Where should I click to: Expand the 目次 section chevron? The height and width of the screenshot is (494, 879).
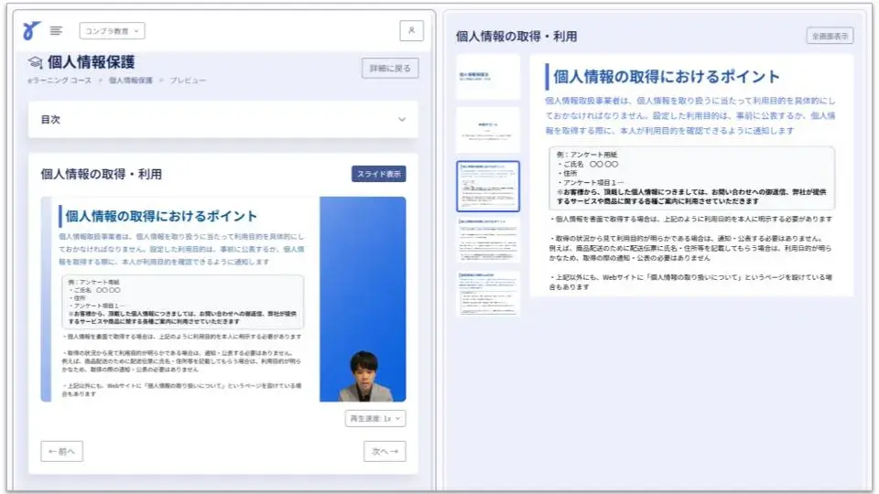402,119
